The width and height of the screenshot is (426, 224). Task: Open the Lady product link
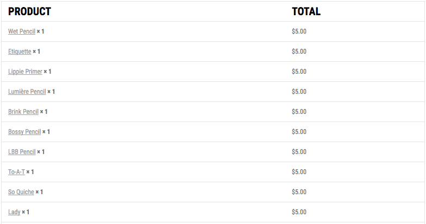click(14, 212)
